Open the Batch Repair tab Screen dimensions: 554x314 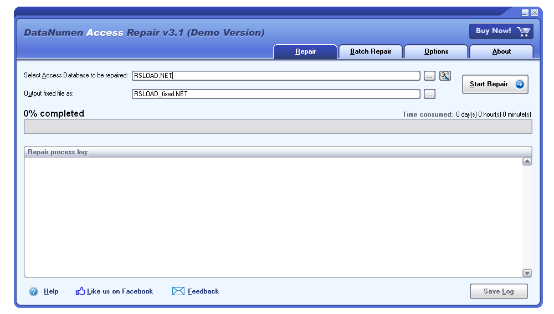[370, 51]
